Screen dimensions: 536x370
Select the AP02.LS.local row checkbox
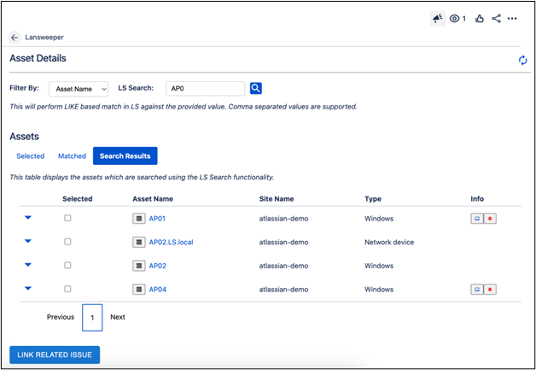68,242
